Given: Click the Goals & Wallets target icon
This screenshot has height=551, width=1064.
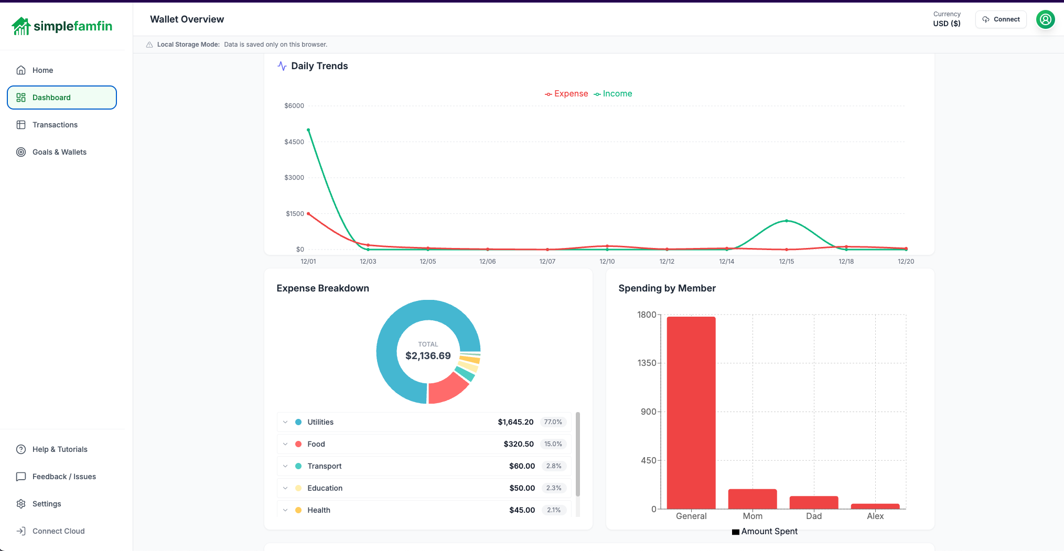Looking at the screenshot, I should [21, 152].
